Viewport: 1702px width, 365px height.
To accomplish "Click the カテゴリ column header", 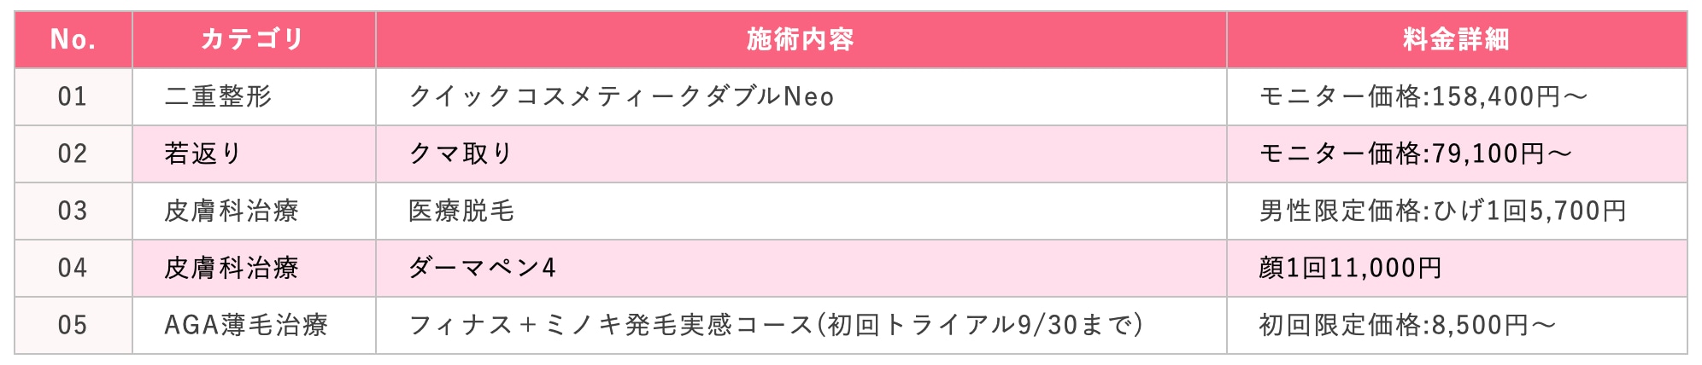I will pos(254,39).
